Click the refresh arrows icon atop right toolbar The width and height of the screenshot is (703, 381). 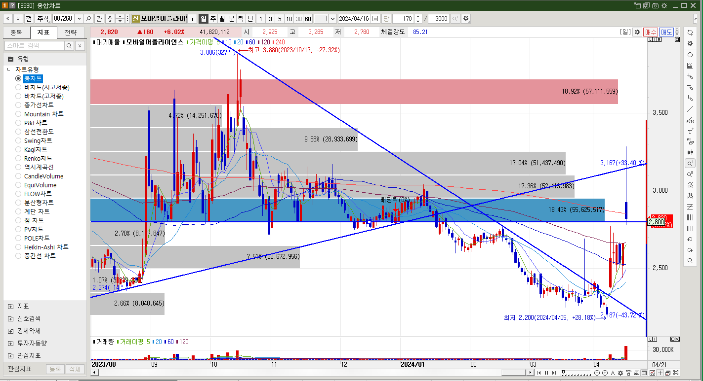pyautogui.click(x=690, y=33)
